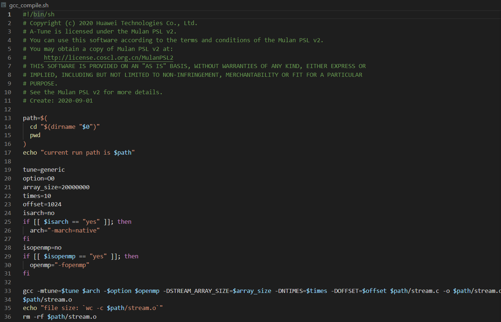Click the "# PURPOSE." comment line
The height and width of the screenshot is (322, 501).
tap(40, 84)
